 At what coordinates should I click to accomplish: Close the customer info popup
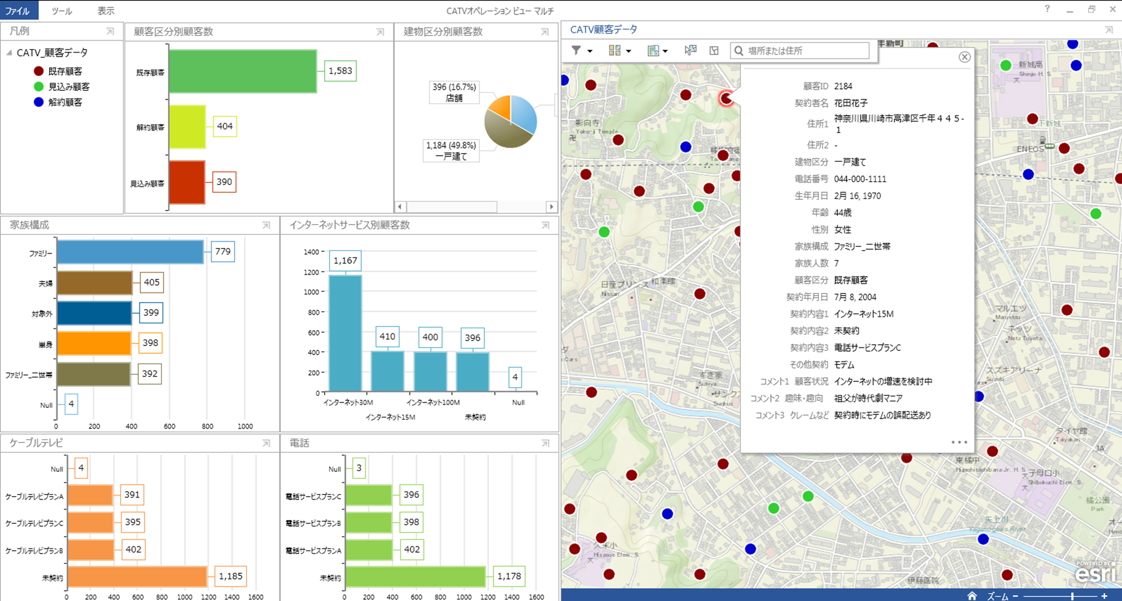(x=964, y=57)
